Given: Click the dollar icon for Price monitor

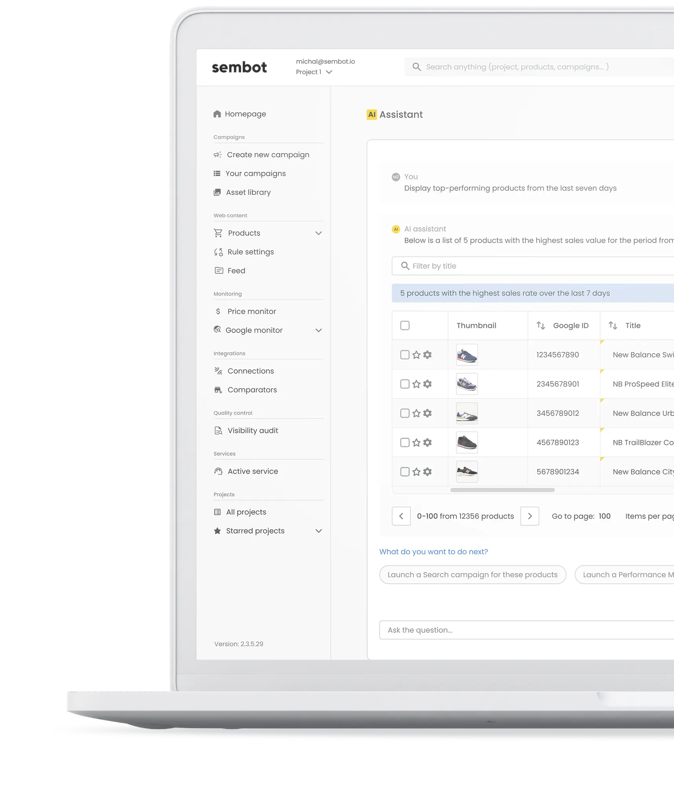Looking at the screenshot, I should tap(218, 311).
